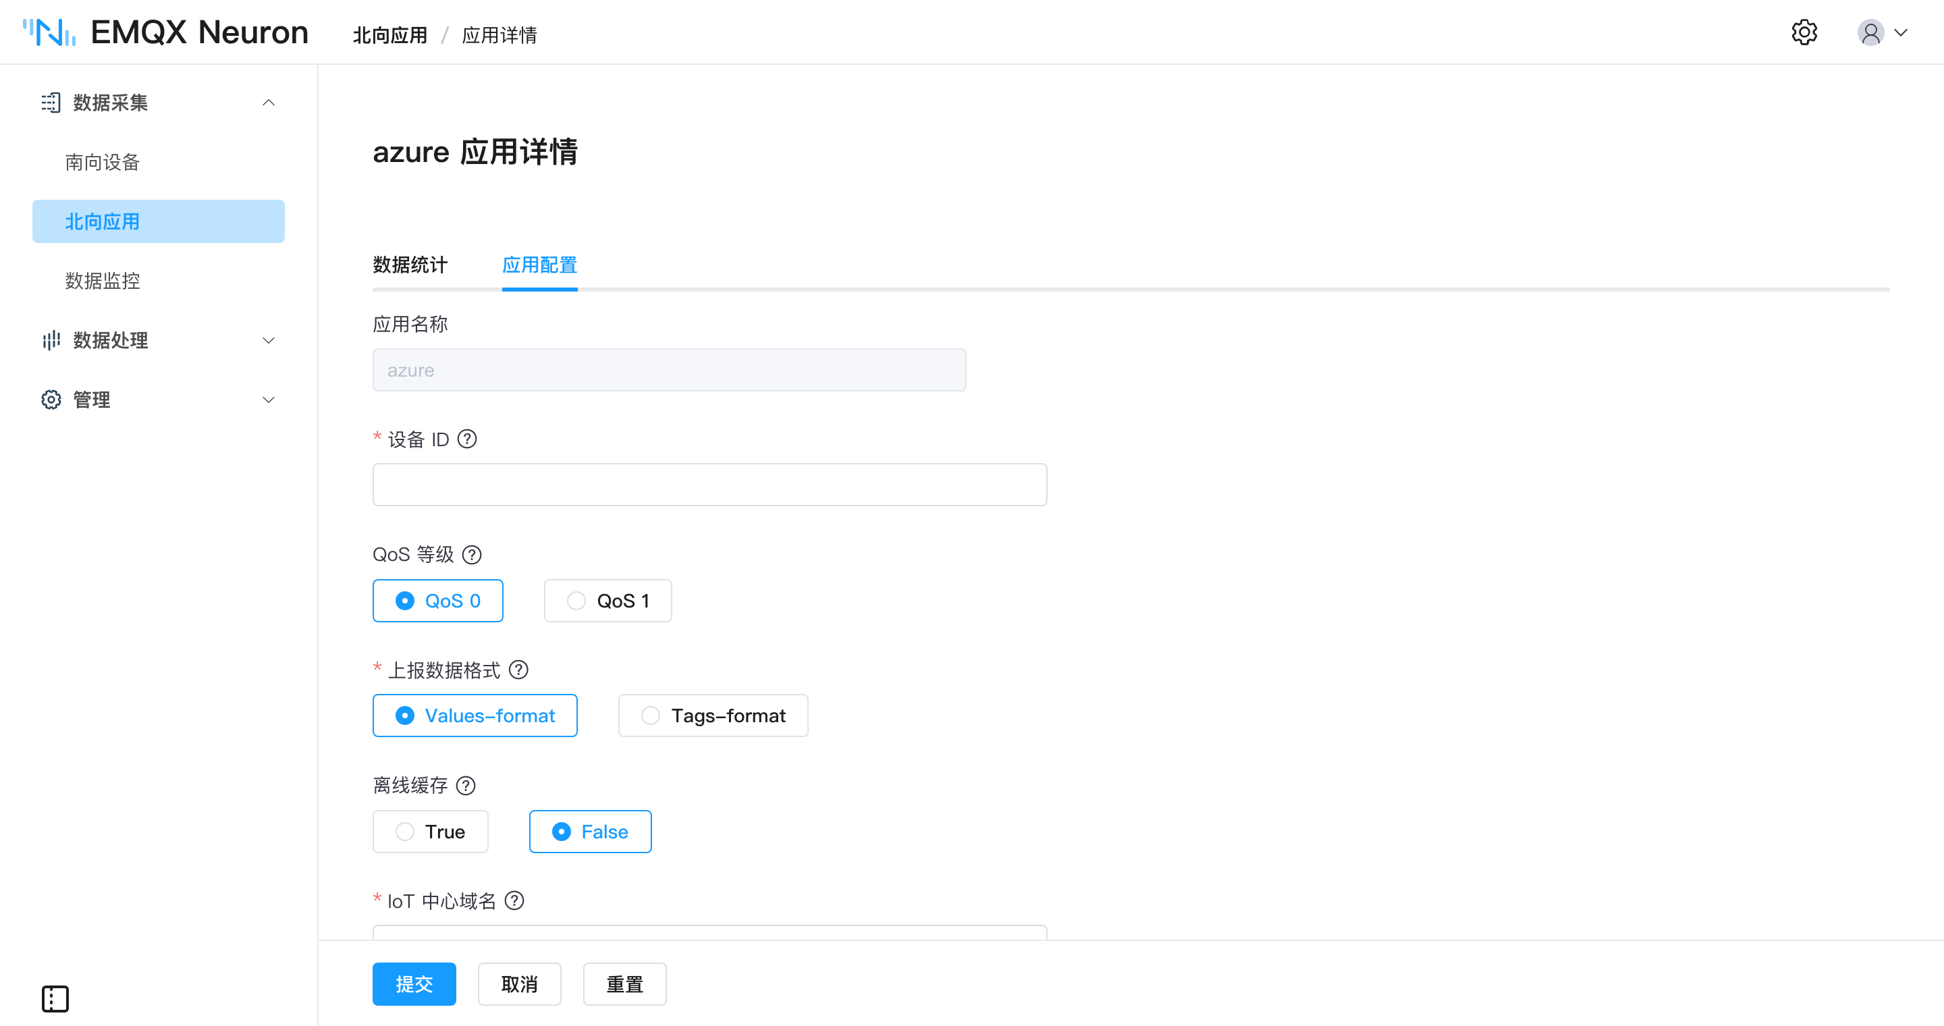Choose Tags-format upload format

[x=712, y=715]
